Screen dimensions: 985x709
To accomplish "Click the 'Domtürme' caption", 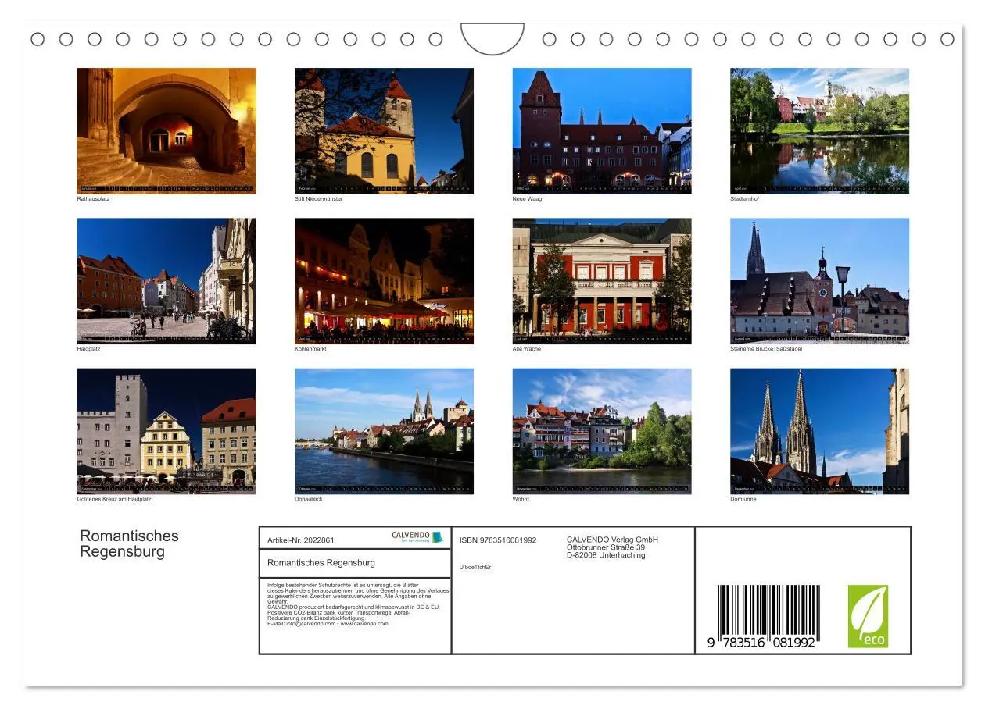I will pos(743,499).
